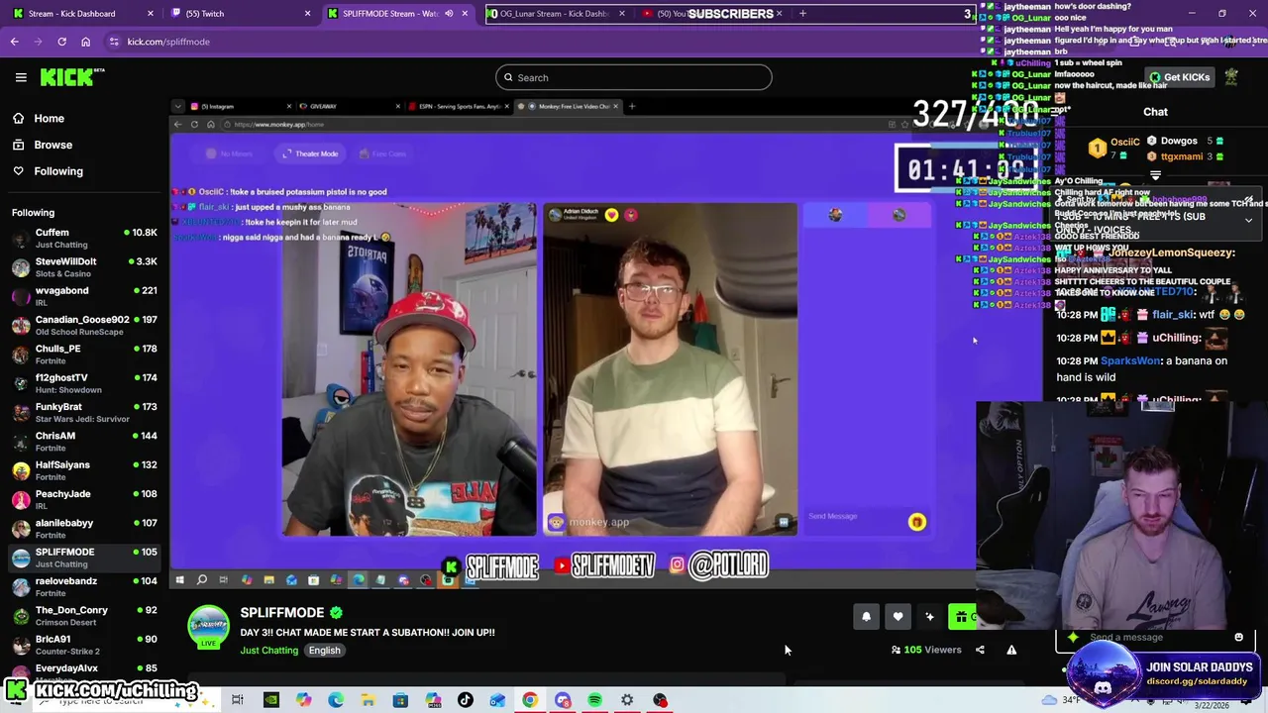Open user profile avatar menu
This screenshot has height=713, width=1268.
[1231, 76]
